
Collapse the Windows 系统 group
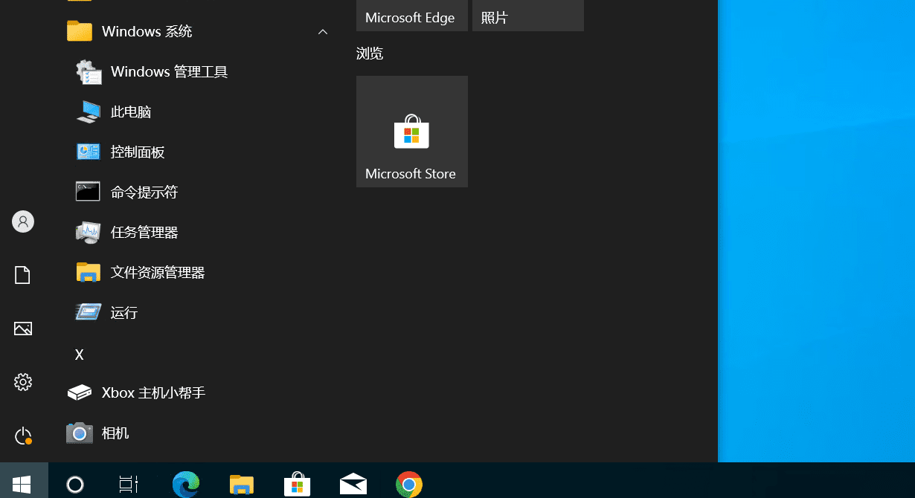click(322, 32)
